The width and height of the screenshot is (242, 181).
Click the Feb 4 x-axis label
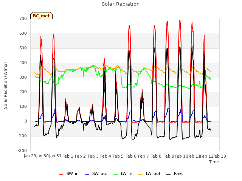point(105,156)
